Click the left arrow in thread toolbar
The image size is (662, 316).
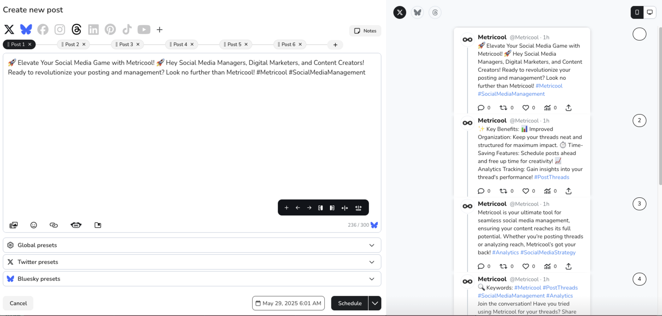tap(298, 208)
